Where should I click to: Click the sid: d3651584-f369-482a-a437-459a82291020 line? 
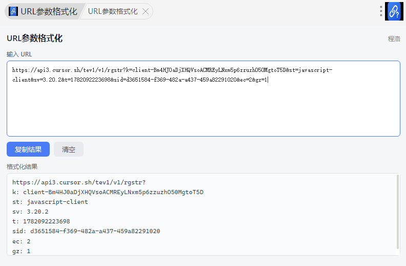[x=86, y=231]
